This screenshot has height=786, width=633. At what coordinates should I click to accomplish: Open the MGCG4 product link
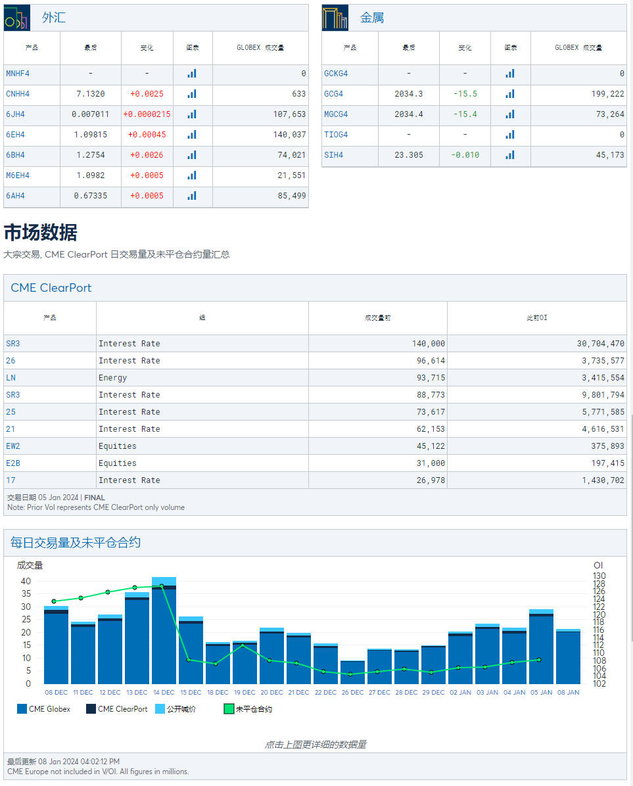click(336, 114)
